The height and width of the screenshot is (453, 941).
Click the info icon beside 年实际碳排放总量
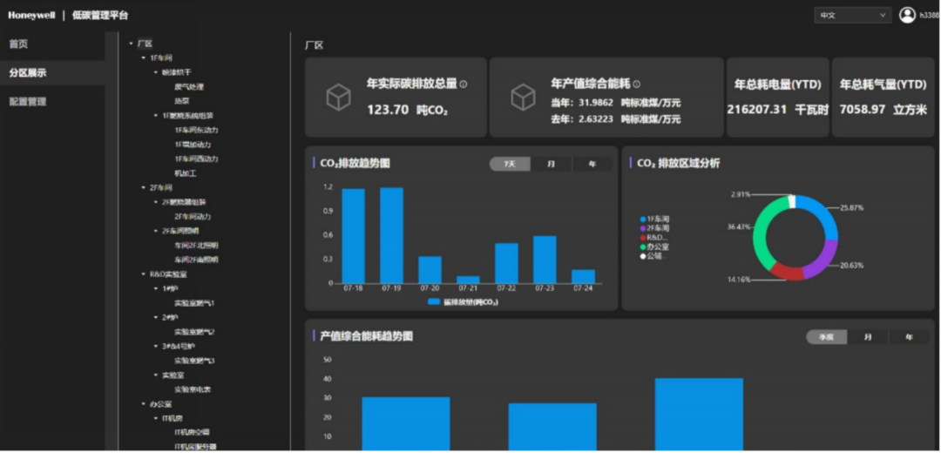[x=464, y=85]
